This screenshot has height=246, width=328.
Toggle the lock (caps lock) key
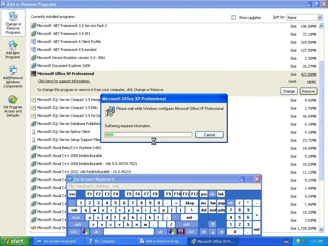point(76,217)
